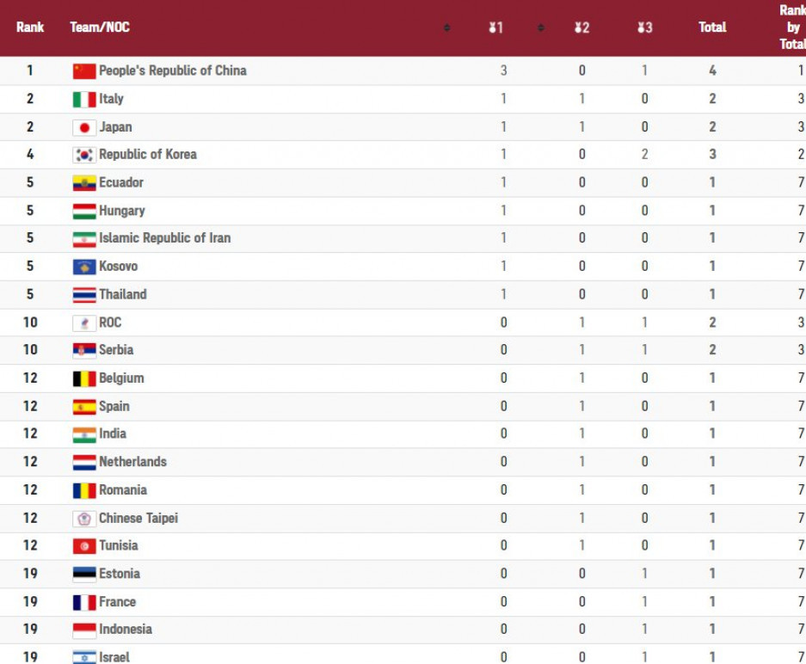
Task: Sort table by Total column header
Action: [x=712, y=28]
